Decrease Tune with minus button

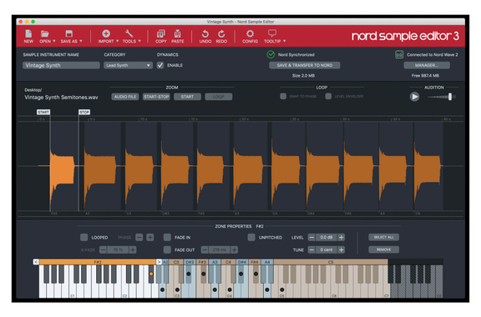tap(311, 250)
